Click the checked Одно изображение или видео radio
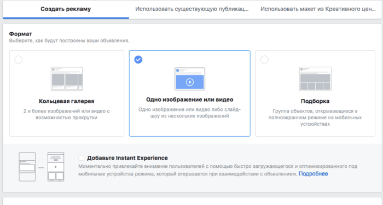This screenshot has height=205, width=383. (138, 60)
